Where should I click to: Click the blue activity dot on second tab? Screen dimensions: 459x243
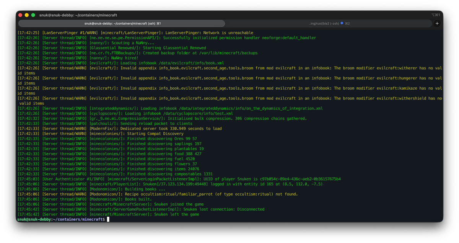[x=342, y=24]
